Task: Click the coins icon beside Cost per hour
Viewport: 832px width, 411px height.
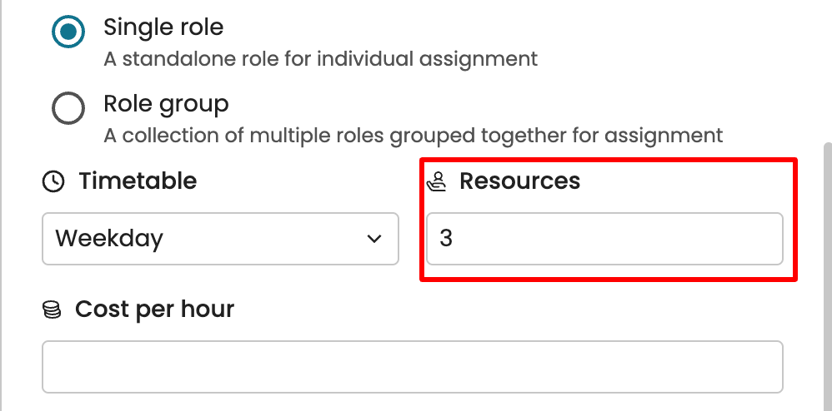Action: pos(52,310)
